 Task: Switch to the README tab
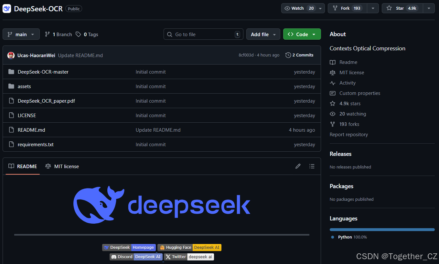coord(23,166)
